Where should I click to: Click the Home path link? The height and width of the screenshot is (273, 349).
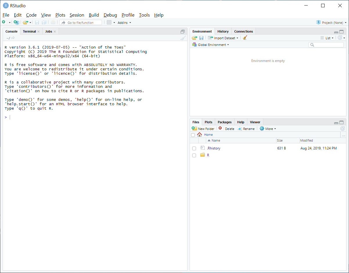(x=208, y=135)
